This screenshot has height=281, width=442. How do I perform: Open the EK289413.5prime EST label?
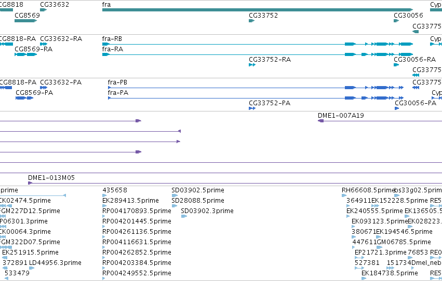click(x=130, y=201)
